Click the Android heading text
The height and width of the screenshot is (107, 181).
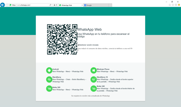tap(56, 69)
